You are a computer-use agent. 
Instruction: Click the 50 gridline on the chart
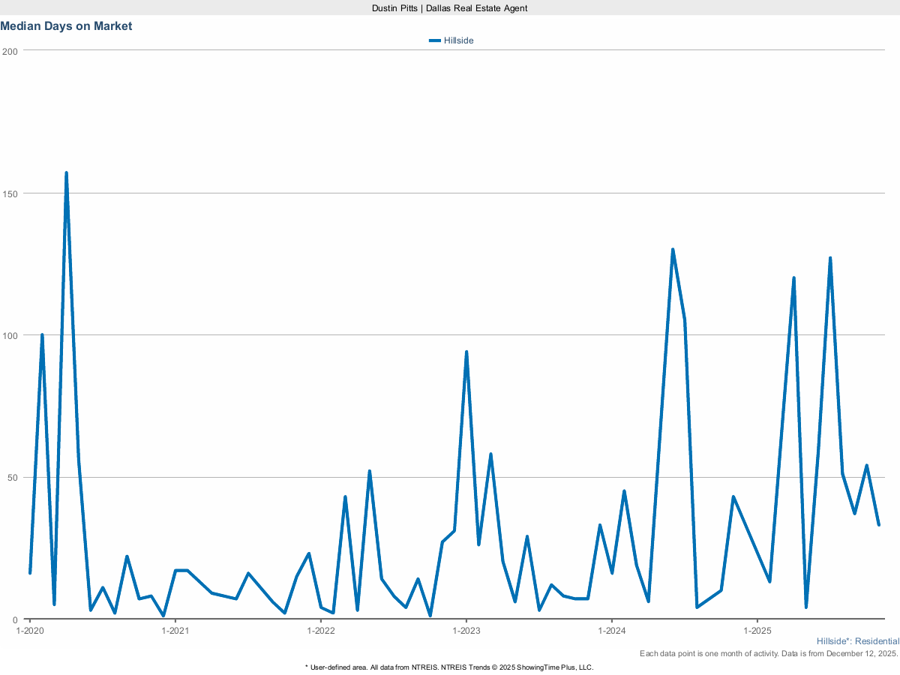click(x=450, y=478)
